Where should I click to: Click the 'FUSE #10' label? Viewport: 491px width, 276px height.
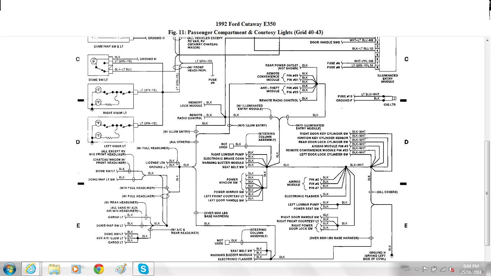pyautogui.click(x=344, y=96)
